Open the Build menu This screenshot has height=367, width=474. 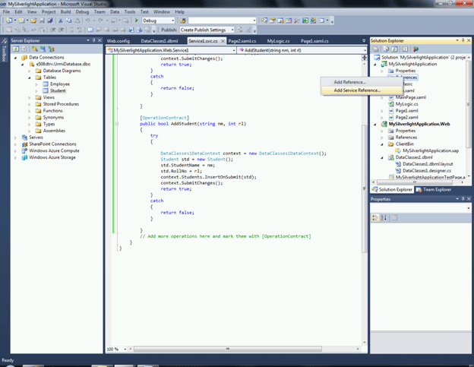[65, 12]
